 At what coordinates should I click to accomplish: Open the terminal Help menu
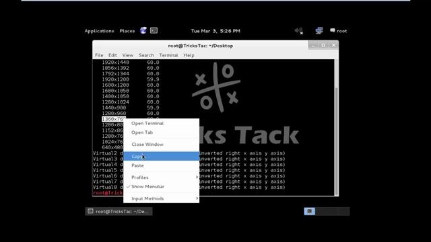pyautogui.click(x=189, y=55)
